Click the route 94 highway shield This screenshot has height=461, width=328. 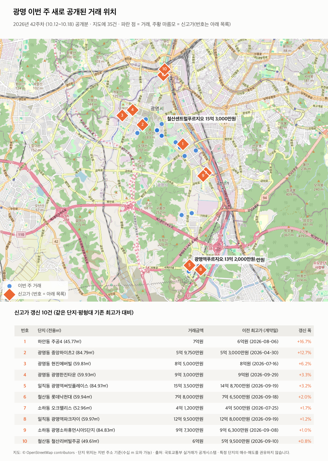[265, 198]
